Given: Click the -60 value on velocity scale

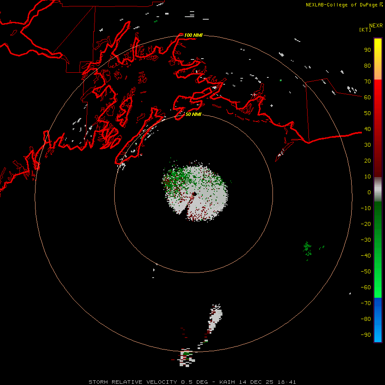Looking at the screenshot, I should coord(366,287).
